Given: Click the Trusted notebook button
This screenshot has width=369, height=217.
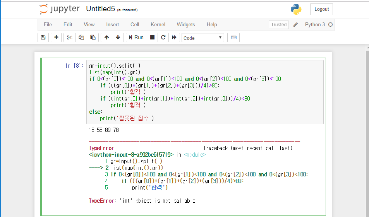Looking at the screenshot, I should pos(279,25).
